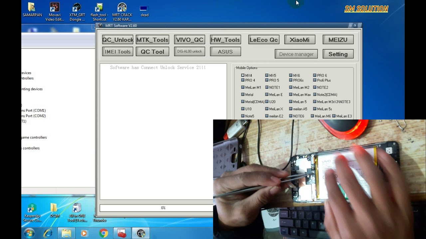
Task: Launch MRT CRACK V2.60 desktop icon
Action: [x=122, y=12]
